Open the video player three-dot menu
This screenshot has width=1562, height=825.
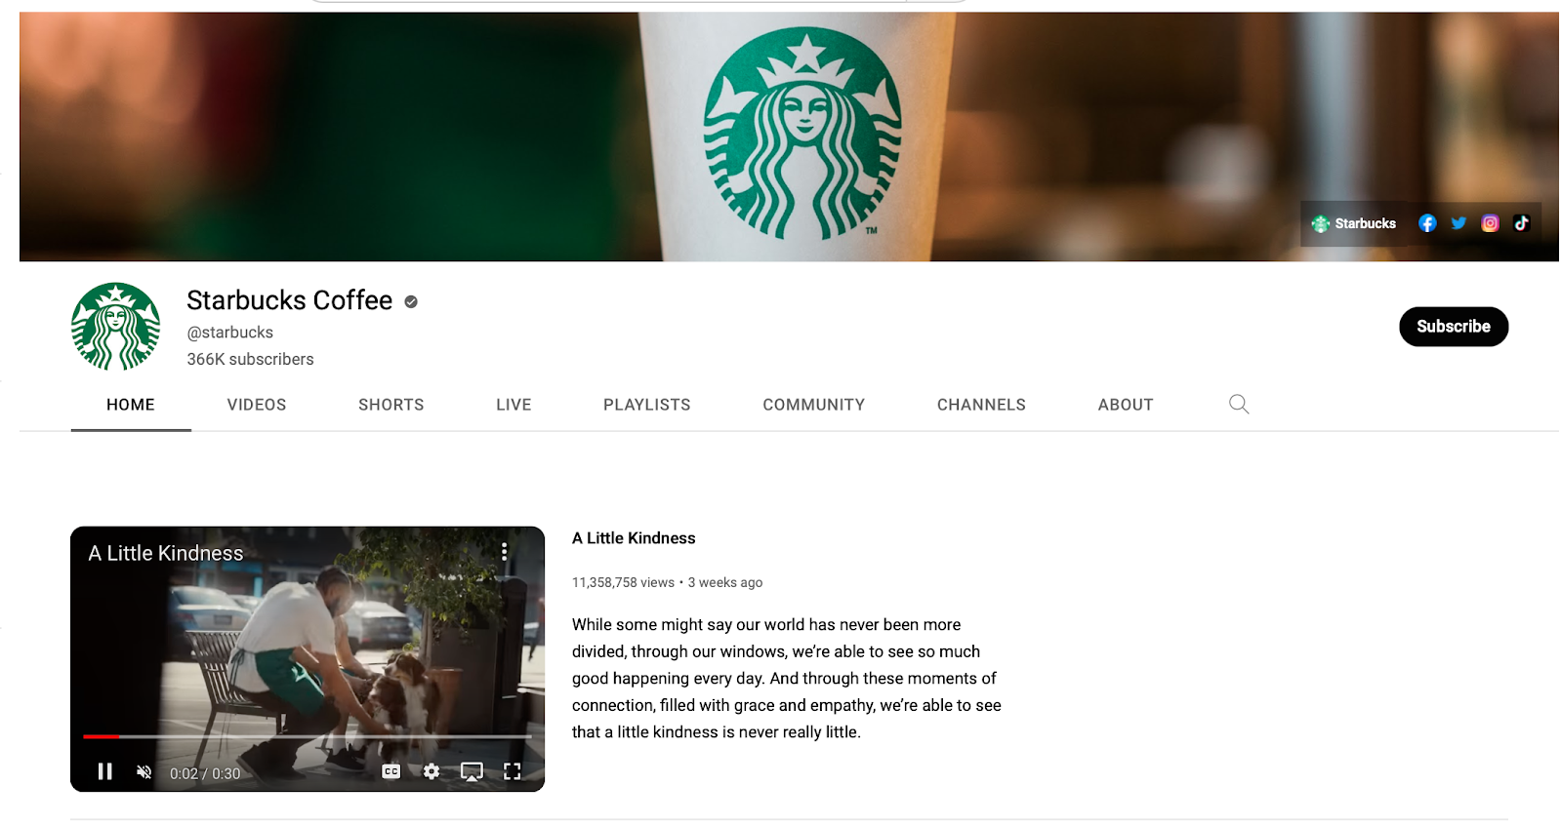(504, 551)
